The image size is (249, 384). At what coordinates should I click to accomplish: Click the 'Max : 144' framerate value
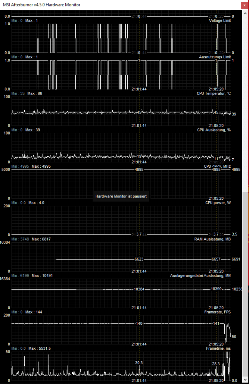tap(34, 312)
